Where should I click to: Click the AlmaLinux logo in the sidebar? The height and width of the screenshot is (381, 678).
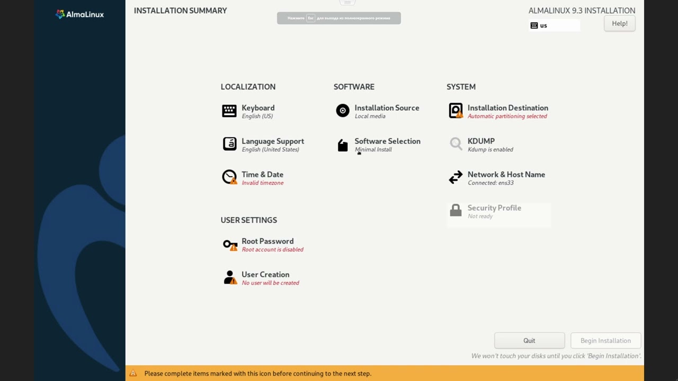[79, 14]
